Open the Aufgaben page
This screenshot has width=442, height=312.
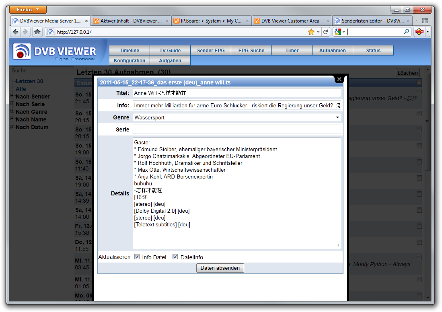170,60
